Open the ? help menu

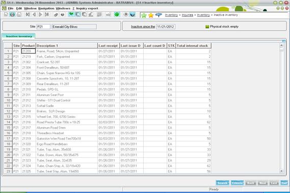pyautogui.click(x=73, y=8)
